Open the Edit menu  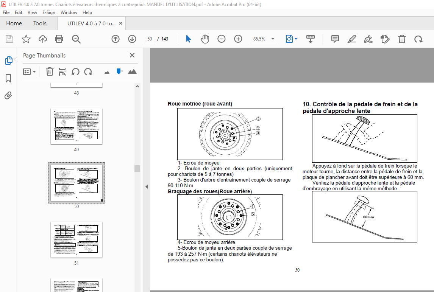(19, 12)
